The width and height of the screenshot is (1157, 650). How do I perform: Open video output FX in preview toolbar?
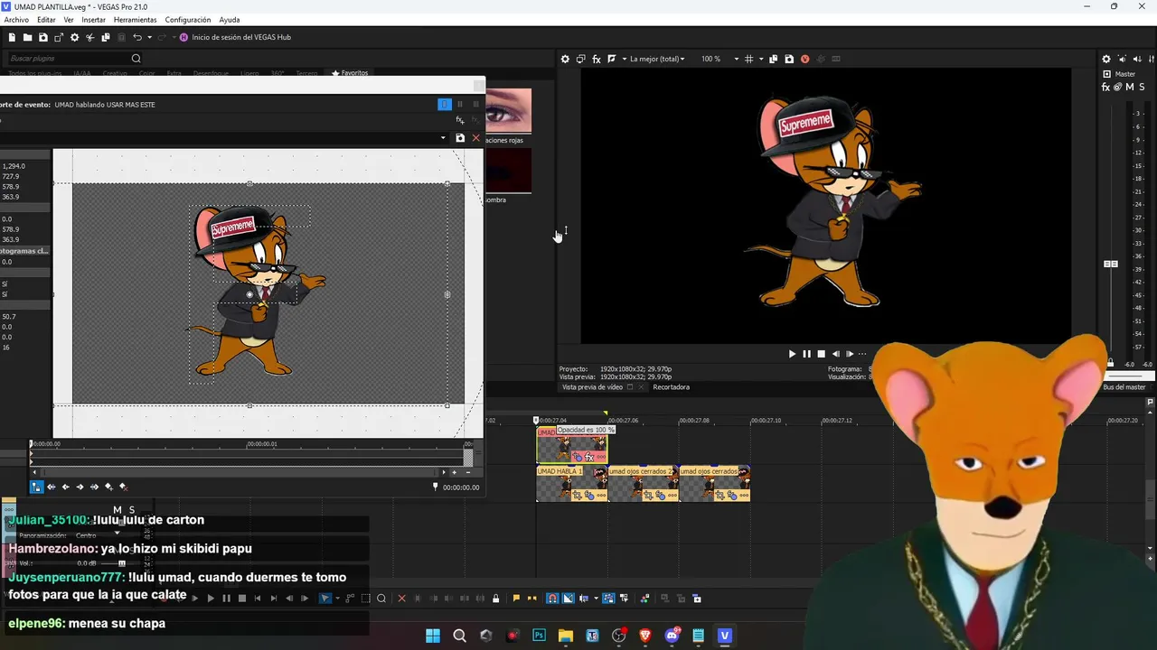pos(597,59)
